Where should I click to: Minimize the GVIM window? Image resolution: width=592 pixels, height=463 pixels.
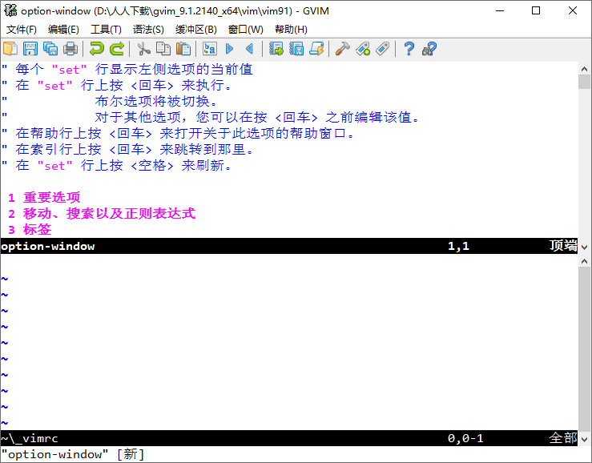[500, 10]
